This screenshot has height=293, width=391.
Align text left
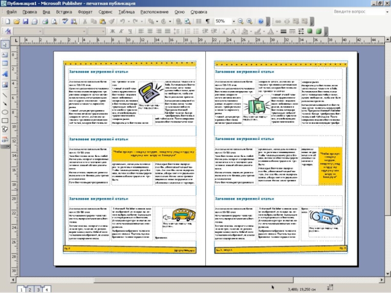[x=141, y=31]
